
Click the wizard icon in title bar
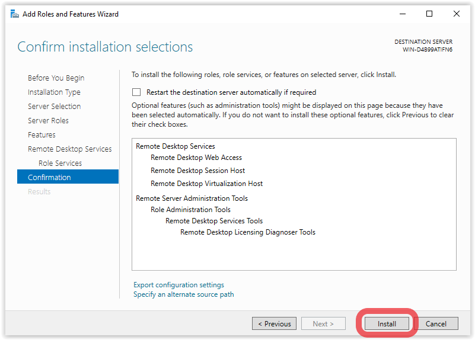tap(15, 14)
